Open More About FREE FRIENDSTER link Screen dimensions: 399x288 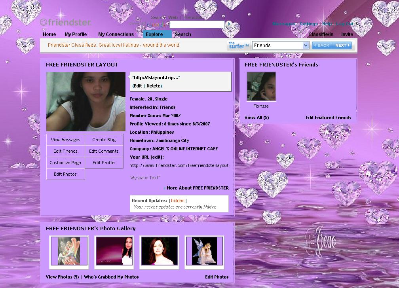coord(198,188)
